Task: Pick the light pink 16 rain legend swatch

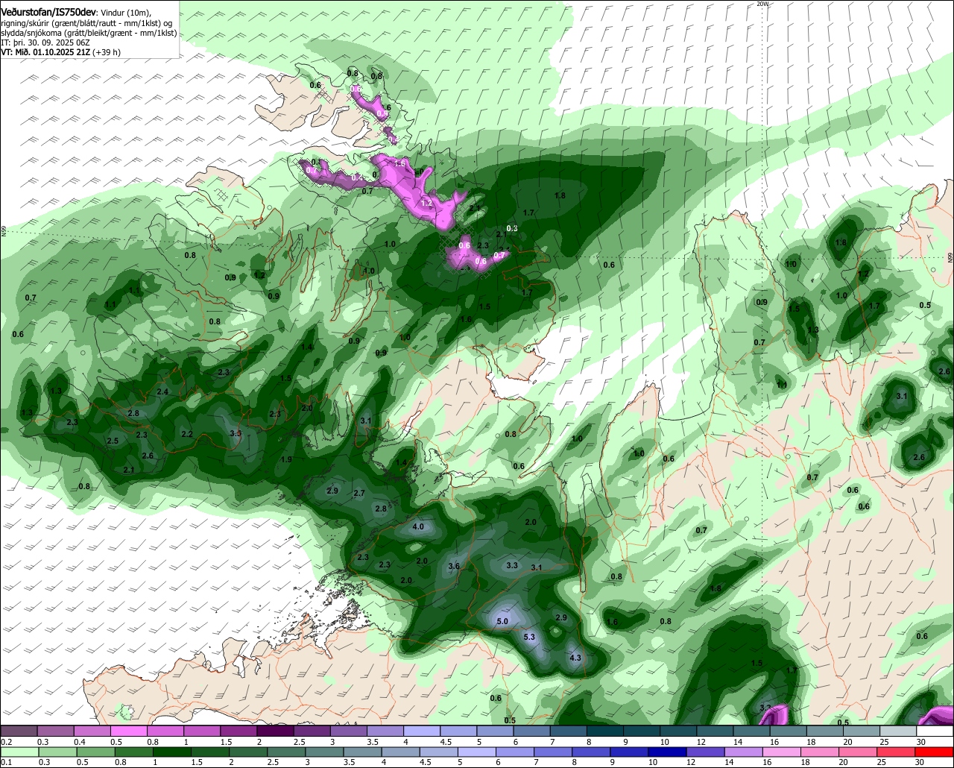Action: (783, 752)
